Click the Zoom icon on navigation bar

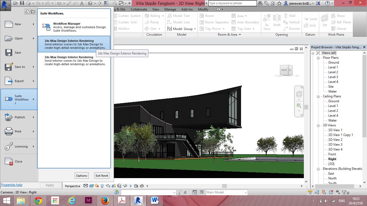click(299, 105)
